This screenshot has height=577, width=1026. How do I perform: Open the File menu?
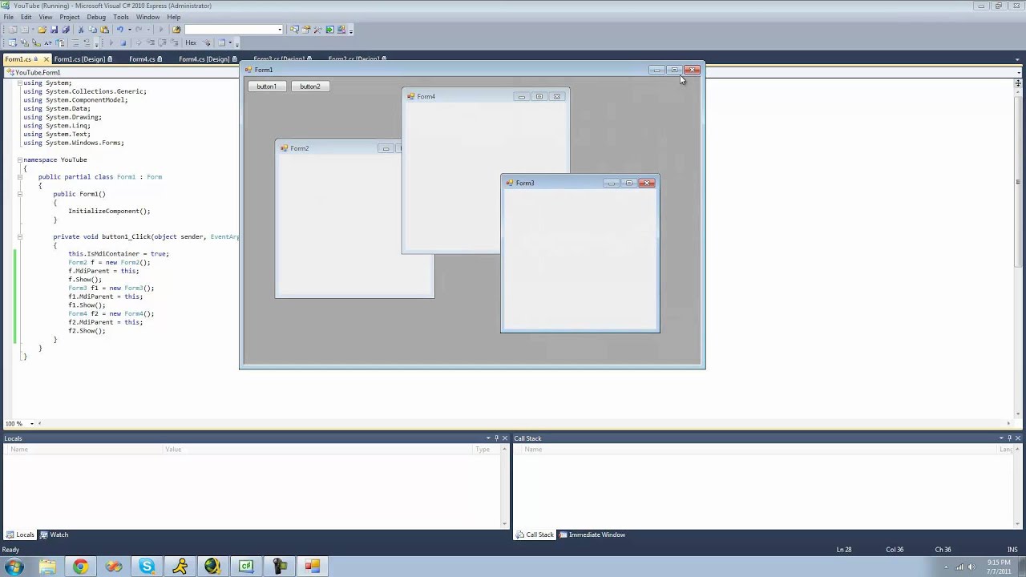coord(8,17)
